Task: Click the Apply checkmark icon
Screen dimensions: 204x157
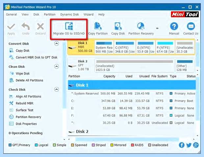Action: click(11, 27)
